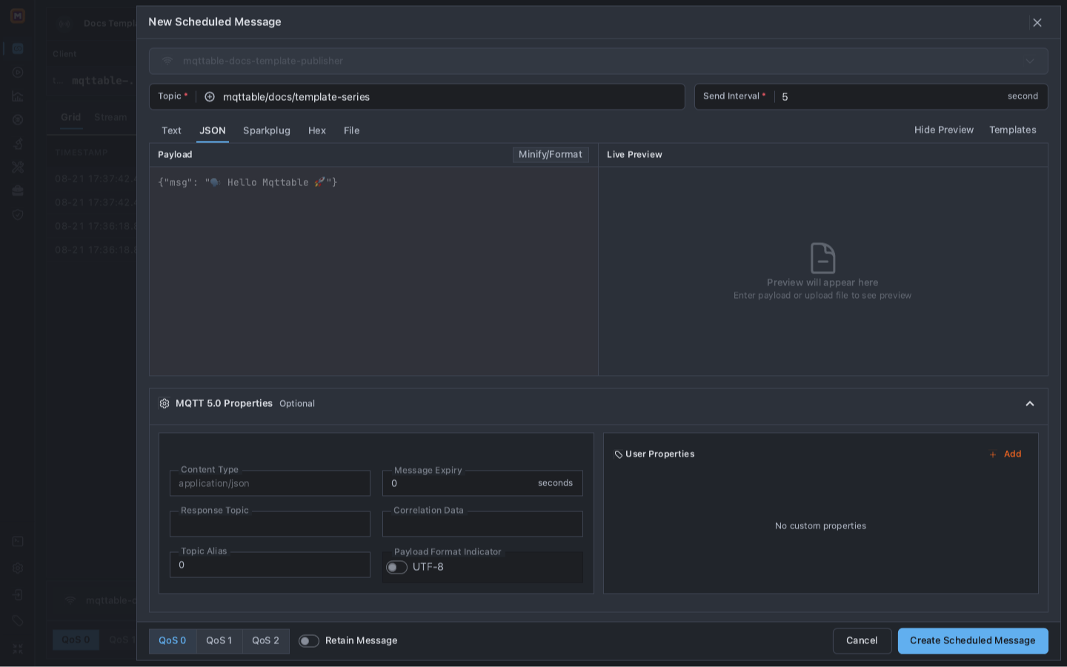
Task: Click the Content Type field
Action: 270,483
